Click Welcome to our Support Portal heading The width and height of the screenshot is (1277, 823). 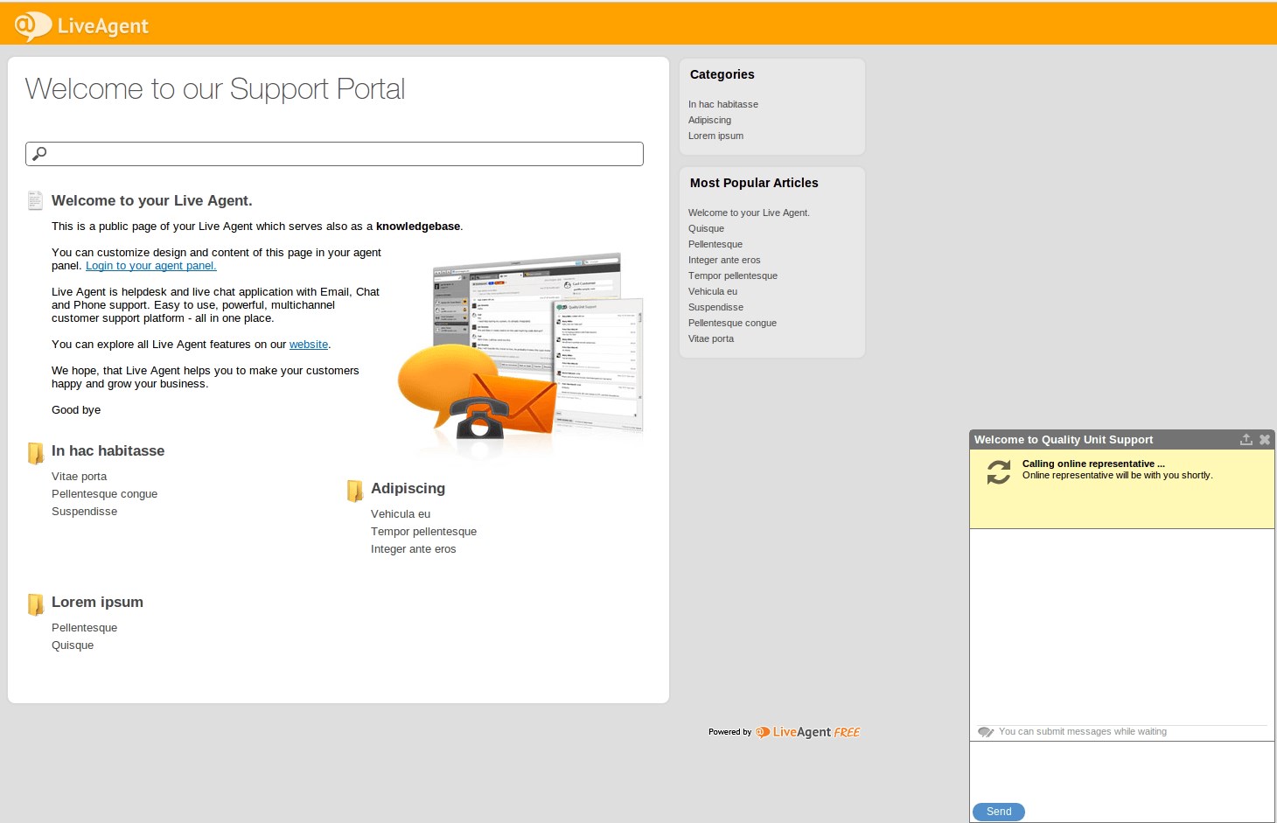pyautogui.click(x=215, y=89)
